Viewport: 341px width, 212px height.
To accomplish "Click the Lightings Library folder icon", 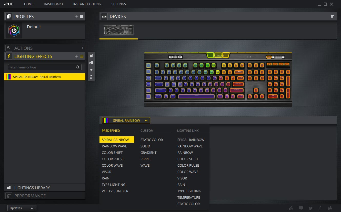I will coord(9,188).
